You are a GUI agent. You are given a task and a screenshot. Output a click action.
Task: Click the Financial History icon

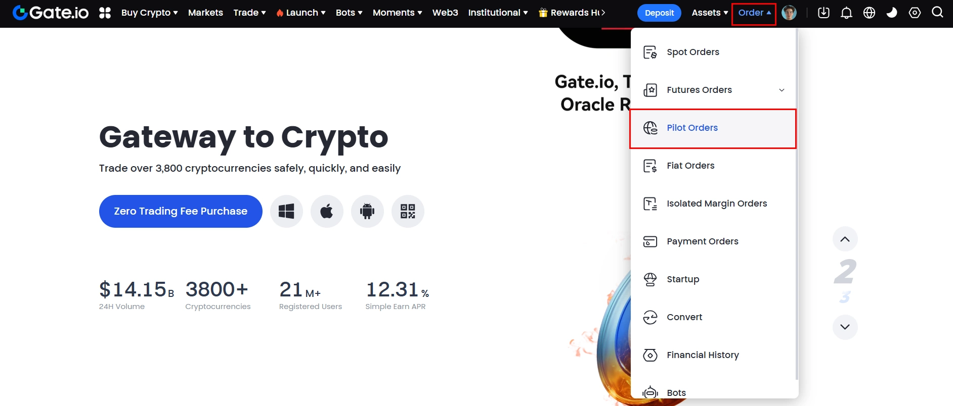pos(650,355)
